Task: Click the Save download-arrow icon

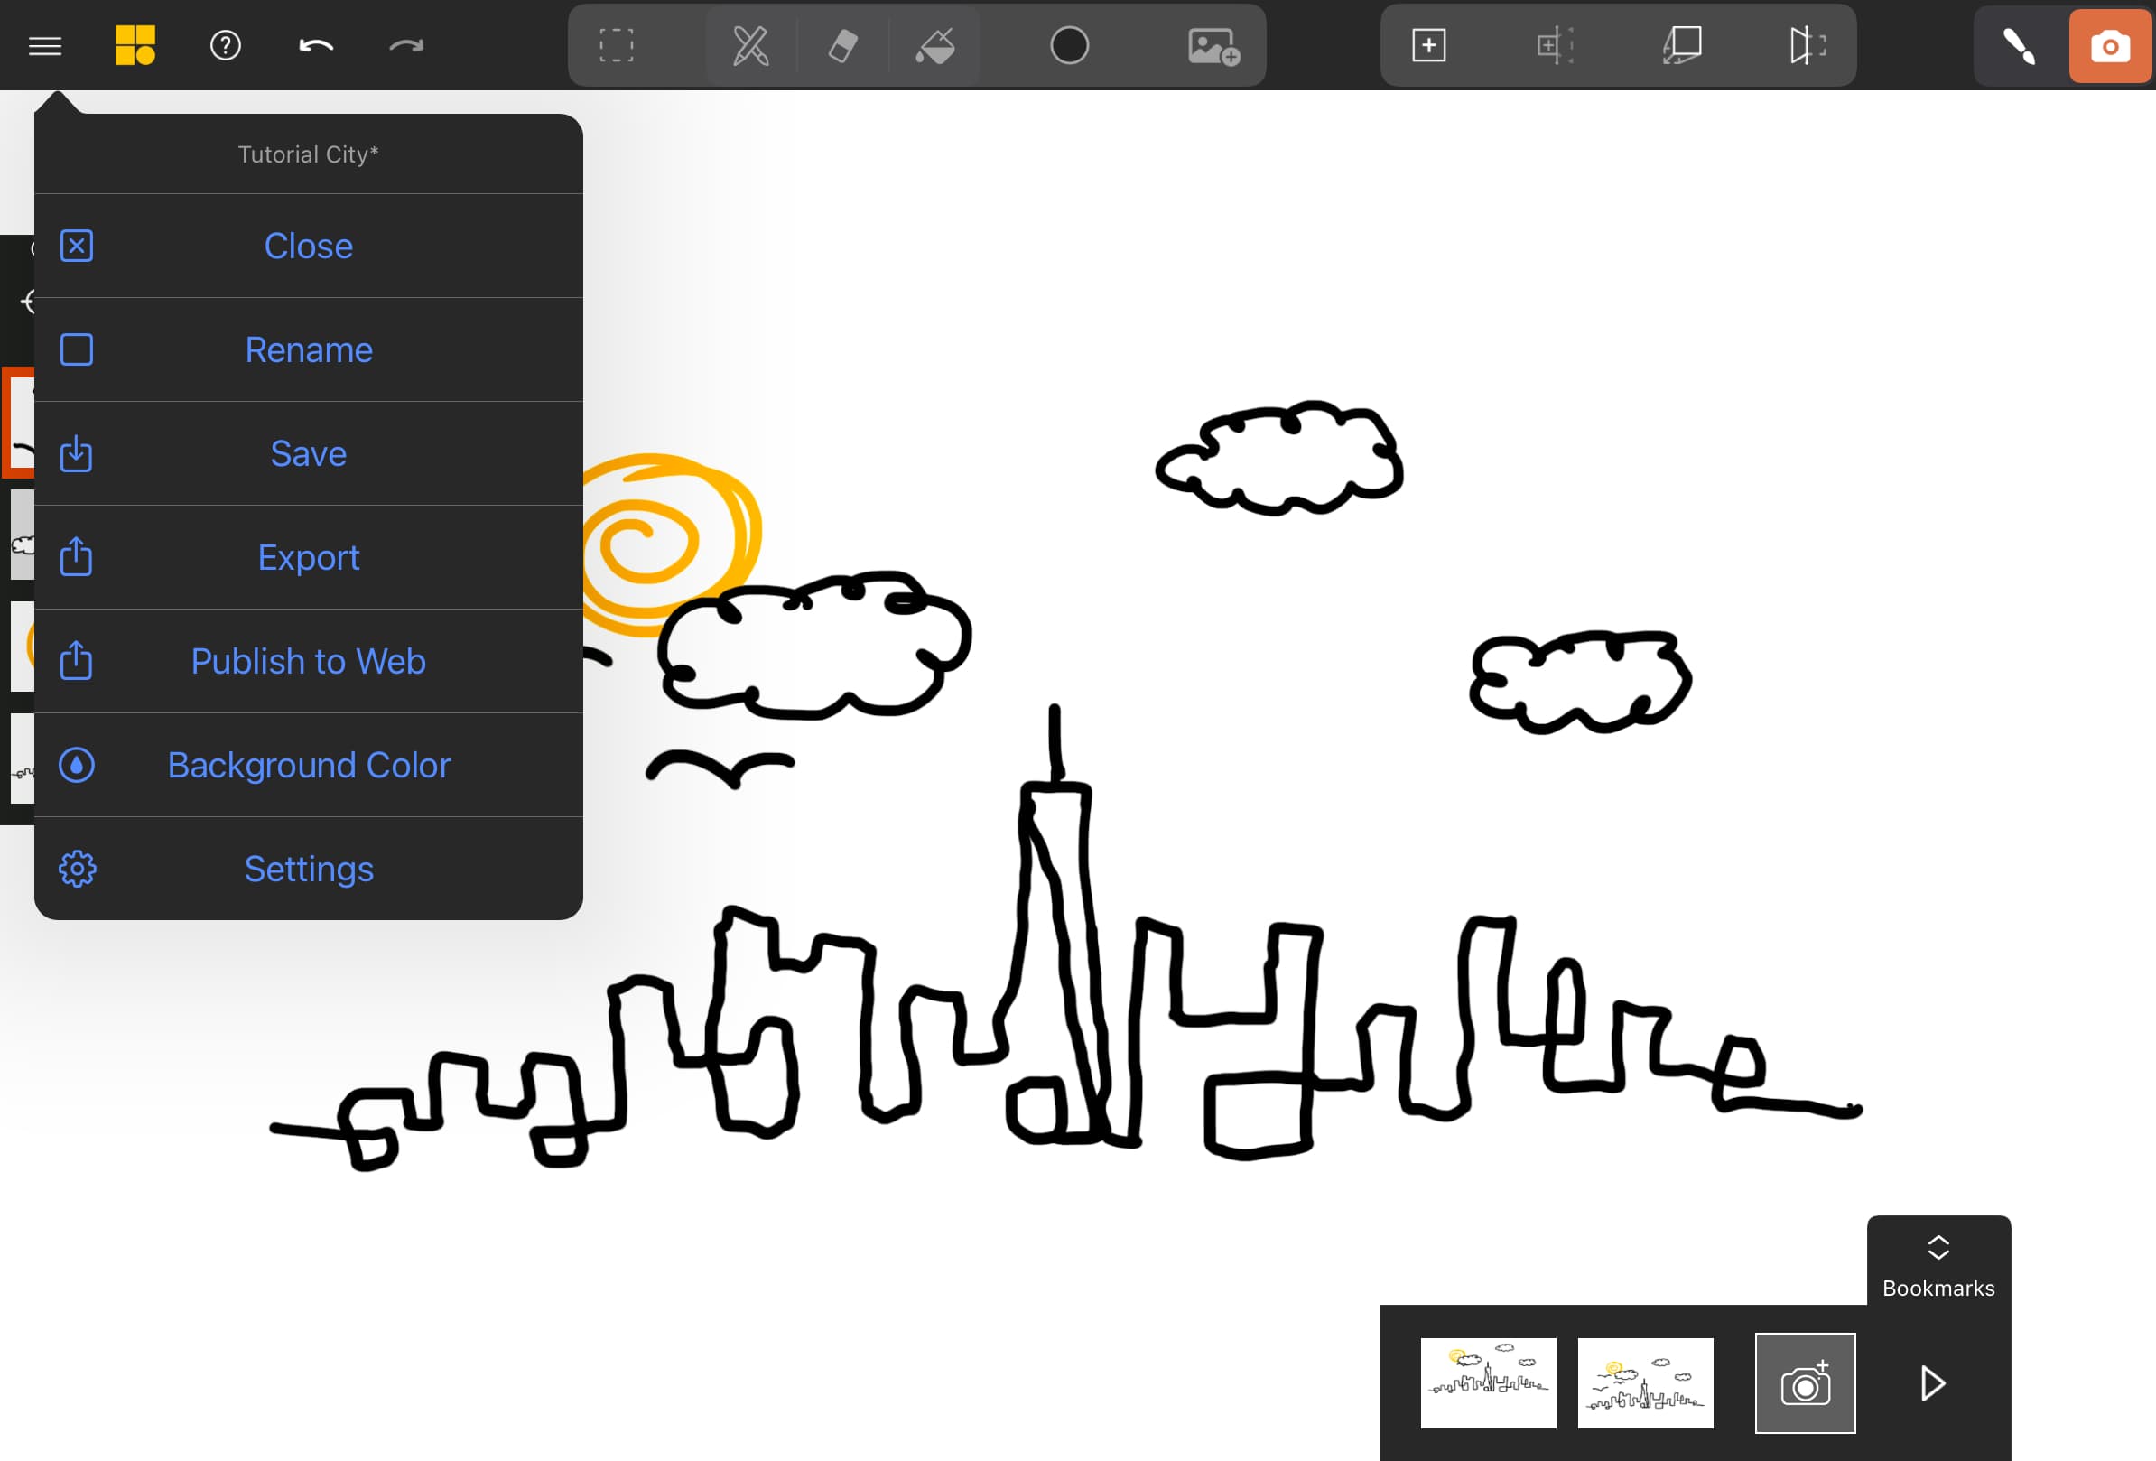Action: point(76,453)
